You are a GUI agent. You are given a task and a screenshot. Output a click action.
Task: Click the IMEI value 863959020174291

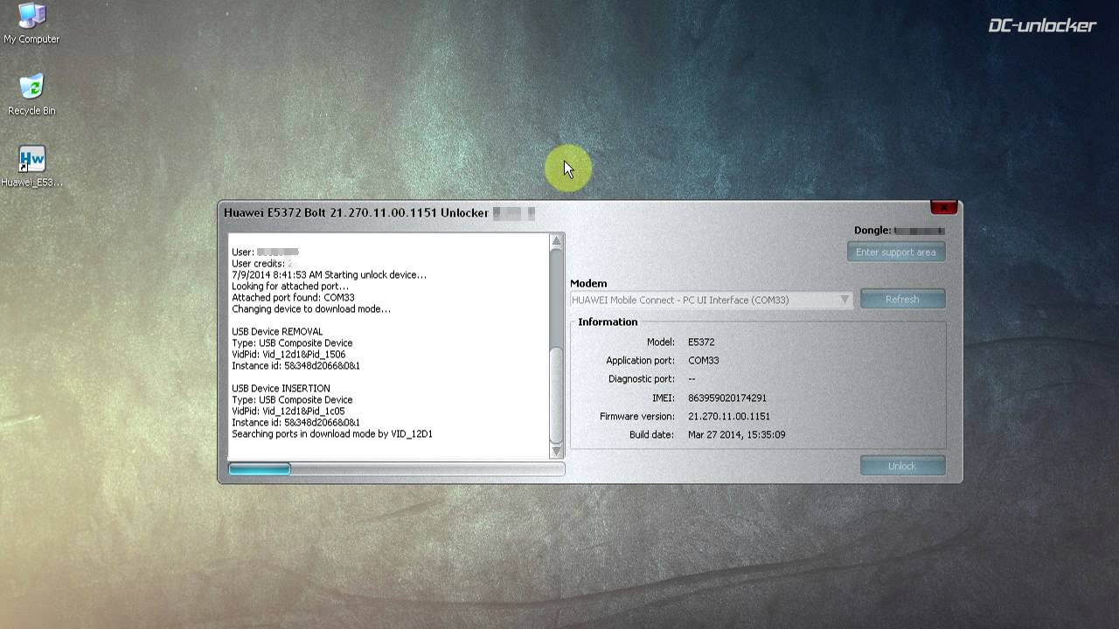727,397
